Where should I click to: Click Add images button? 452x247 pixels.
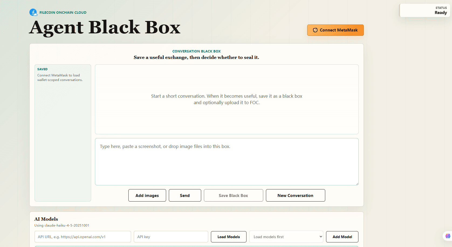[147, 195]
